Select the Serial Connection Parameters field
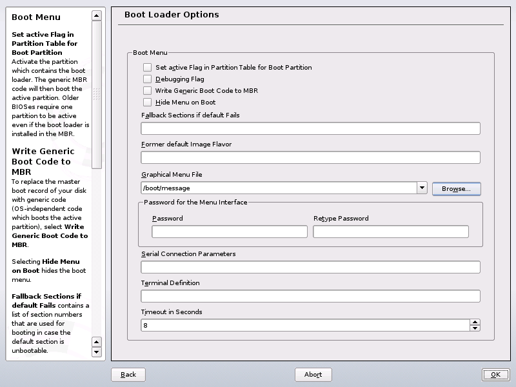The width and height of the screenshot is (516, 387). [x=310, y=267]
